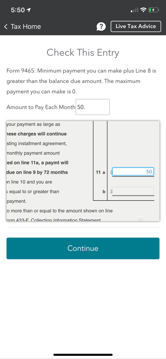Screen dimensions: 166x359
Task: Tap the Check This Entry heading
Action: 83,52
